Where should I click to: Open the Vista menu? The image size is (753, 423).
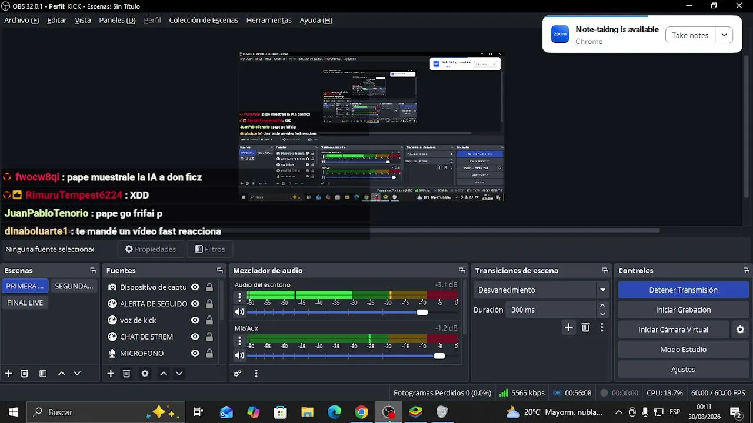(x=83, y=20)
